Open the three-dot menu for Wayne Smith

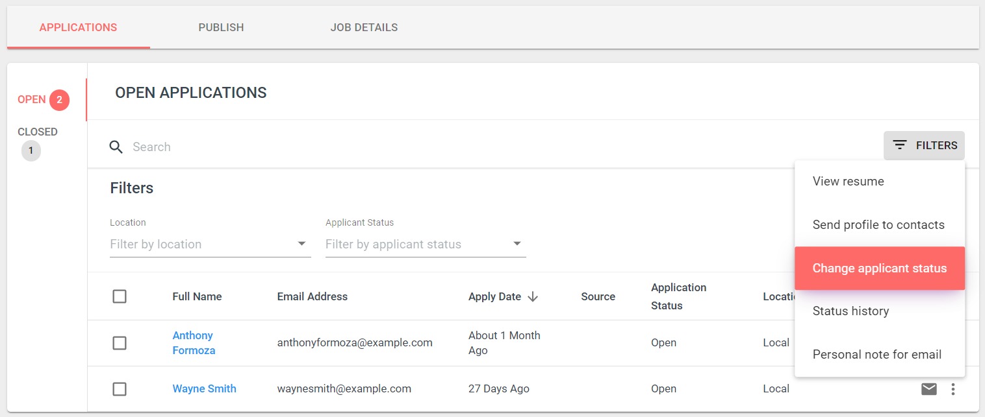tap(953, 389)
